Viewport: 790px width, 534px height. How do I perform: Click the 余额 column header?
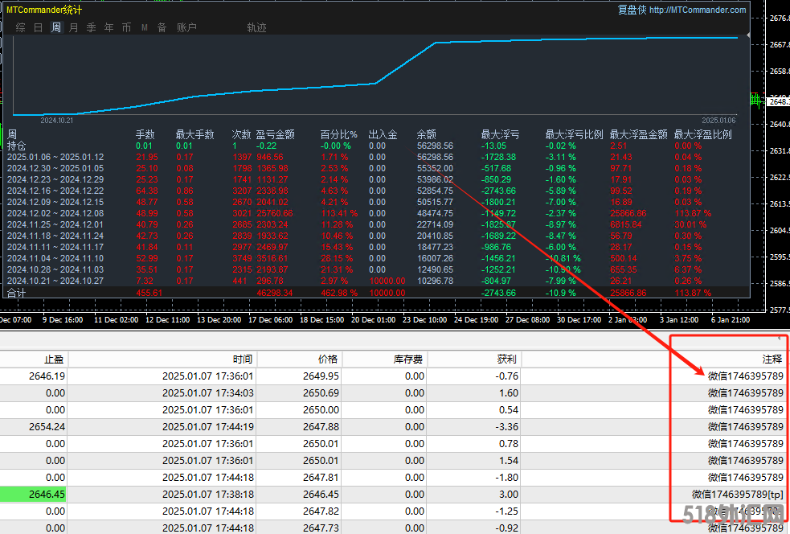coord(426,134)
